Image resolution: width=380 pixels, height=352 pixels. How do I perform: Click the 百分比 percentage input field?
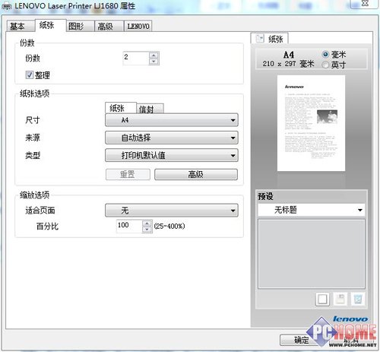click(129, 226)
